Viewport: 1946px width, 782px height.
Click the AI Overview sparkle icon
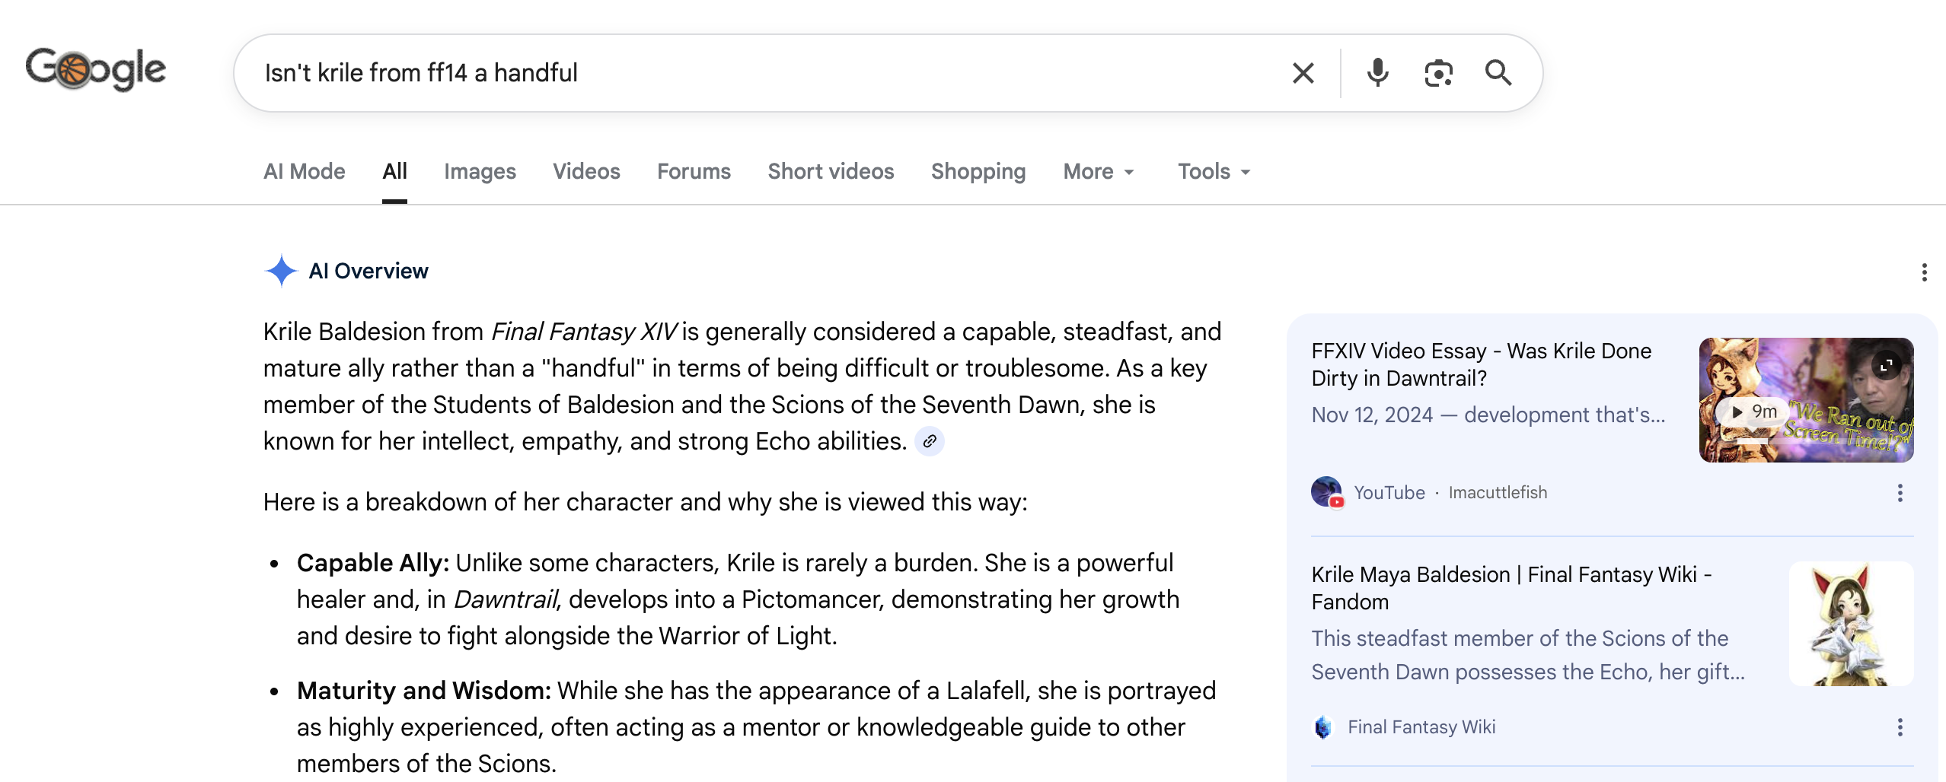[x=281, y=271]
